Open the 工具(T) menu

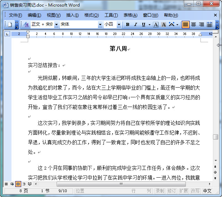click(x=111, y=15)
